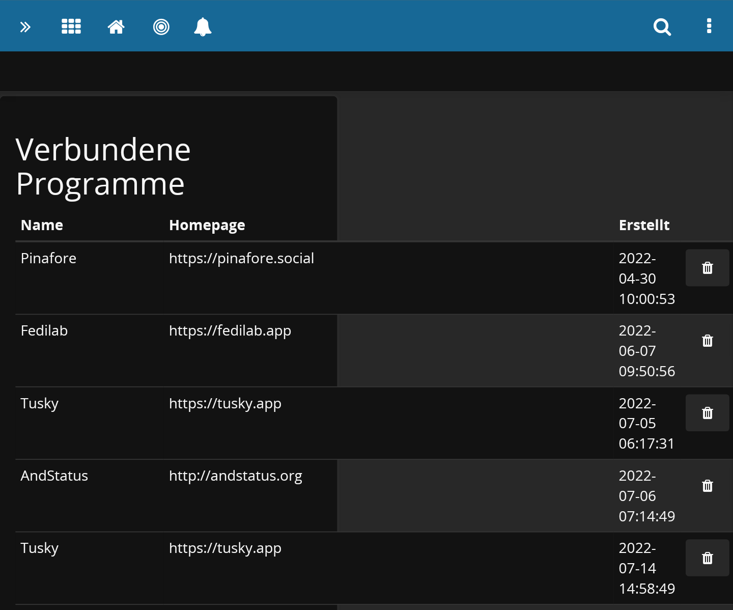Open the three-dot overflow menu
The height and width of the screenshot is (610, 733).
(709, 26)
